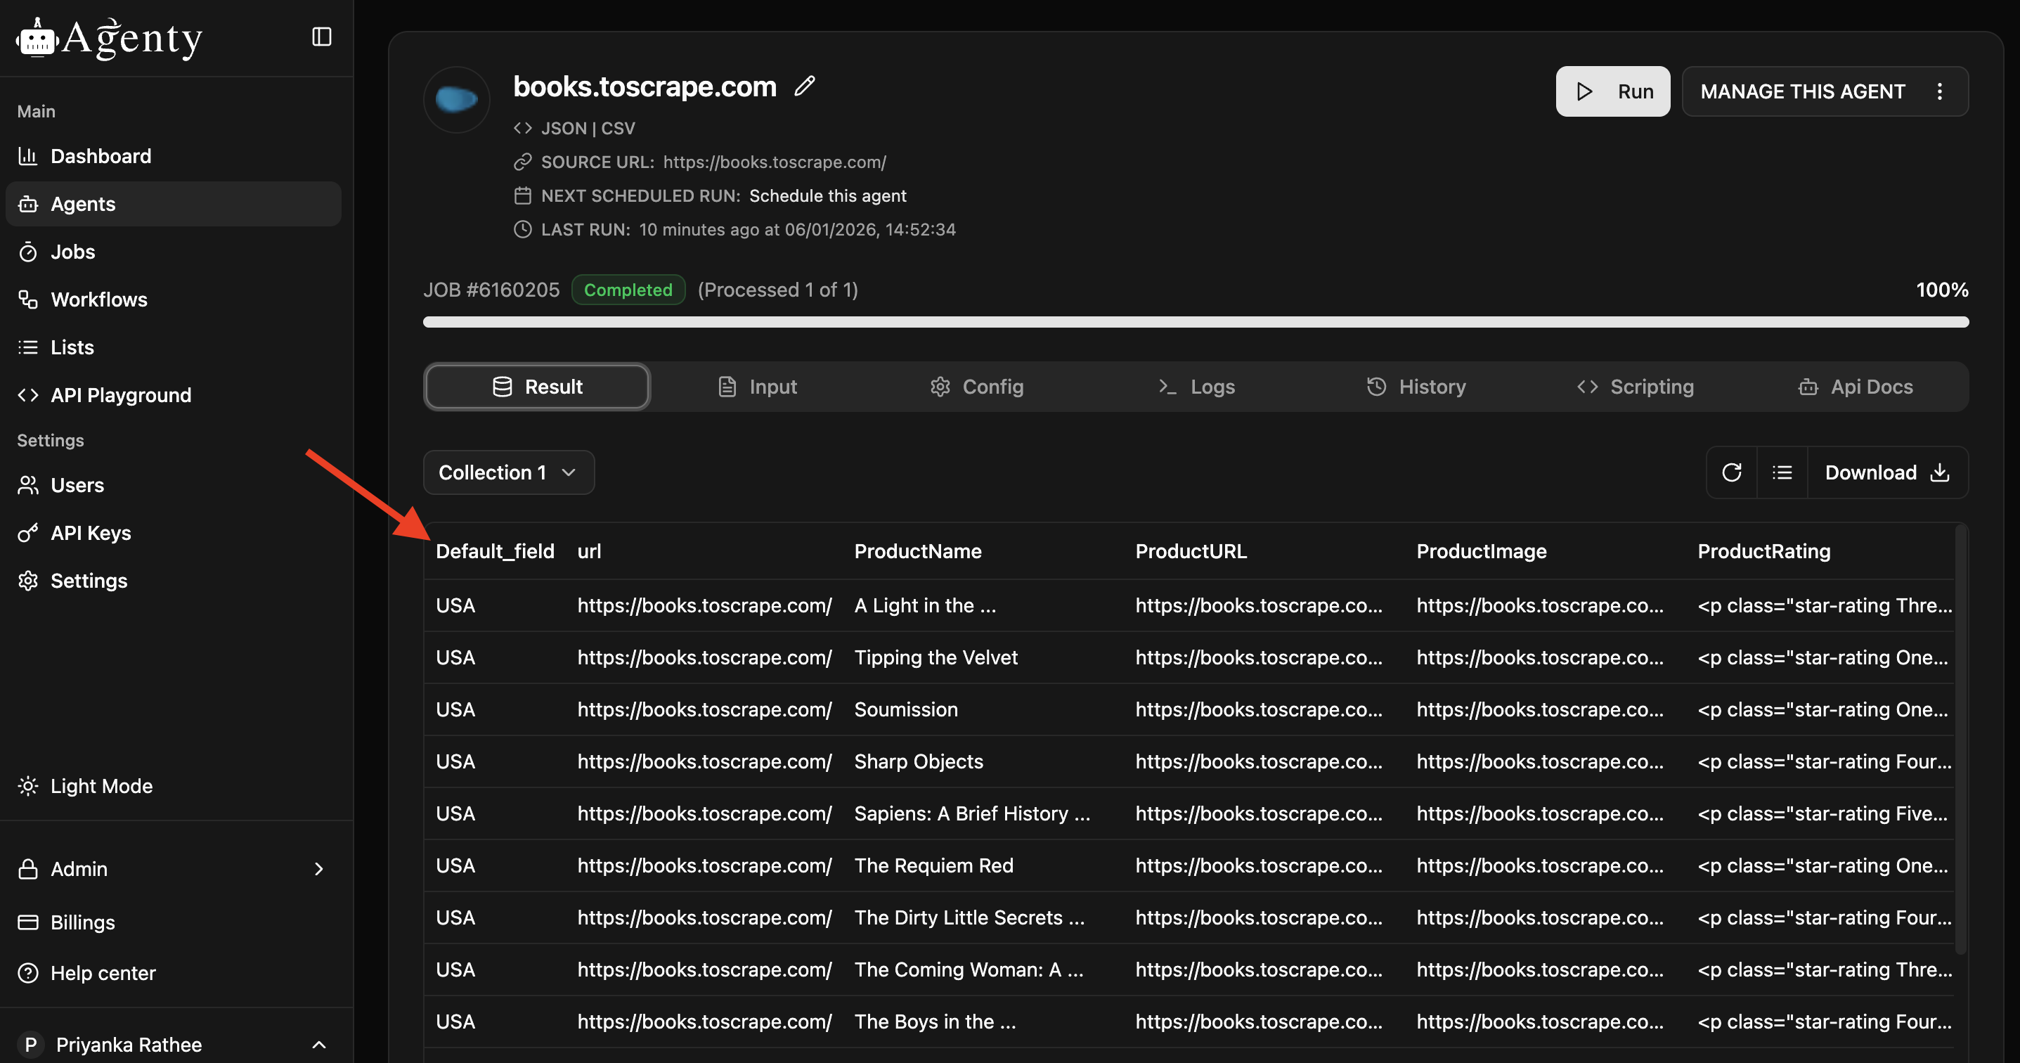Click the pencil edit agent name icon
This screenshot has width=2020, height=1063.
tap(805, 86)
